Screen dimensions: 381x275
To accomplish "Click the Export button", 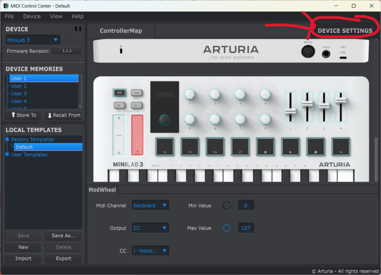I will (x=64, y=259).
